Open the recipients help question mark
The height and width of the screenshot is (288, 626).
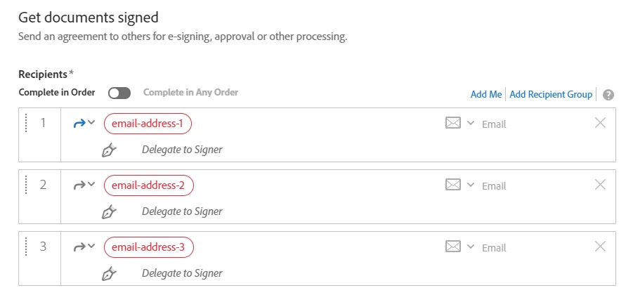(x=608, y=95)
